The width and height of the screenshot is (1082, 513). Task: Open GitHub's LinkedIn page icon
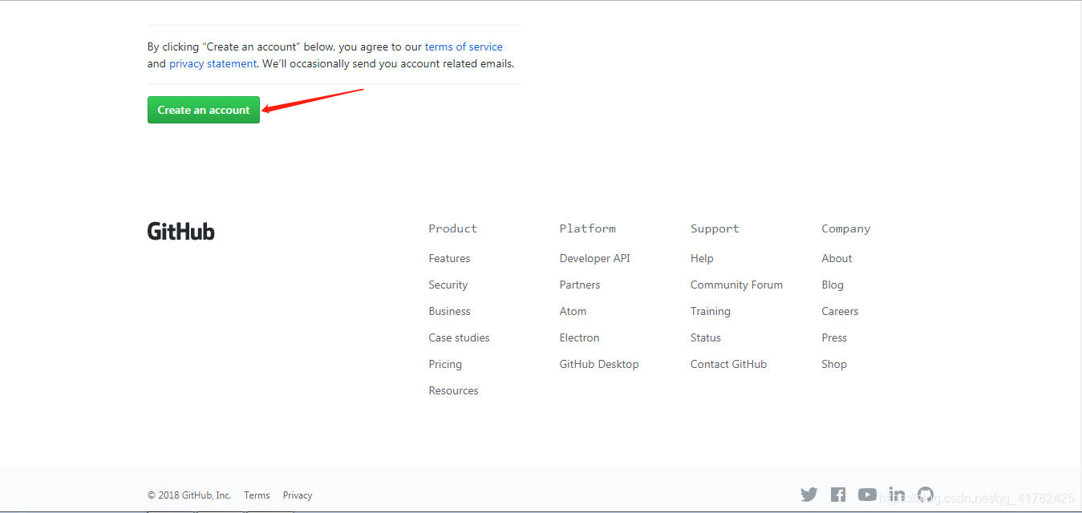coord(897,494)
